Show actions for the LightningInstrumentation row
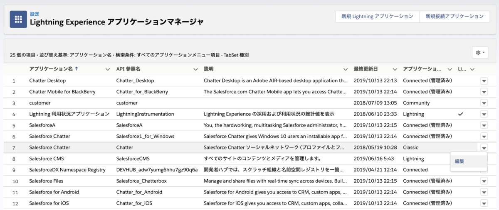This screenshot has height=210, width=499. tap(484, 114)
